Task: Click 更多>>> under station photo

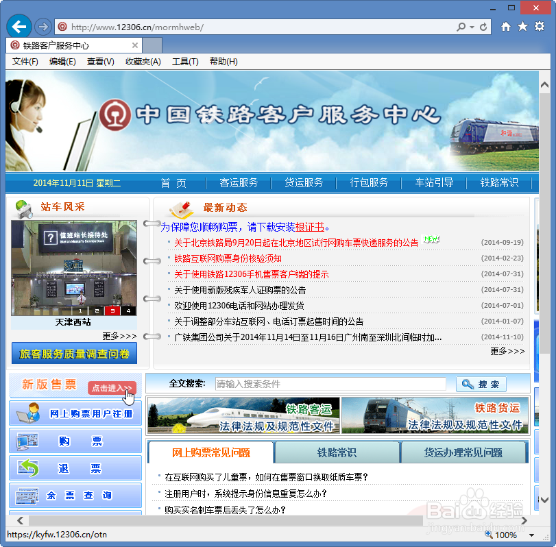Action: tap(119, 336)
